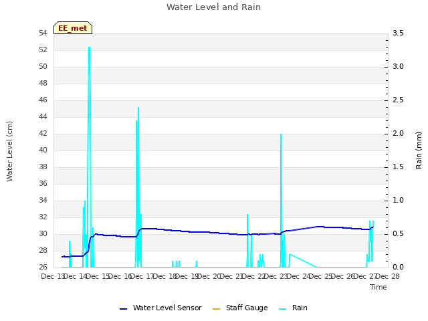
Task: Click the 26 tick on water level axis
Action: (x=43, y=267)
